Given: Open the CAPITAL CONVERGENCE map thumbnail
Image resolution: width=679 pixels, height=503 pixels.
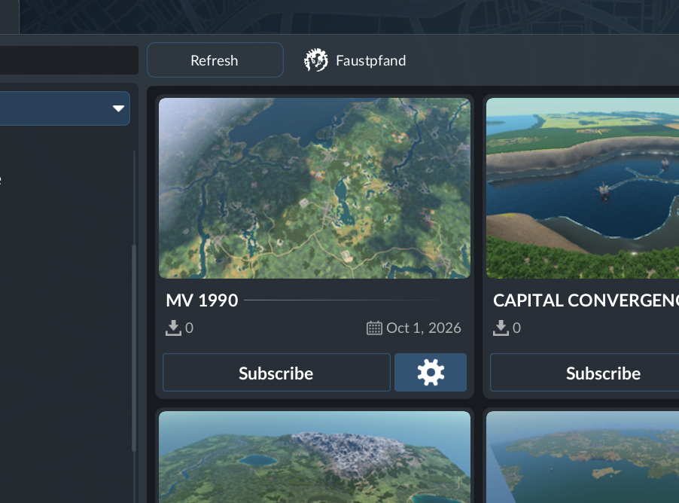Looking at the screenshot, I should tap(583, 188).
